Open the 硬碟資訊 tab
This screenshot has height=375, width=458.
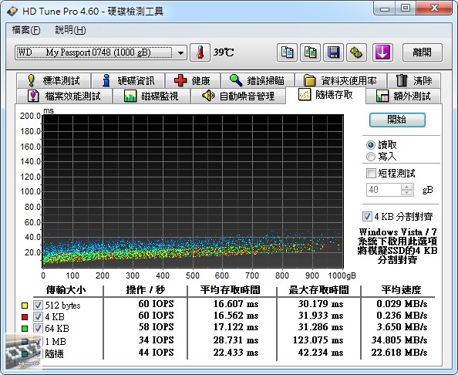(x=128, y=80)
